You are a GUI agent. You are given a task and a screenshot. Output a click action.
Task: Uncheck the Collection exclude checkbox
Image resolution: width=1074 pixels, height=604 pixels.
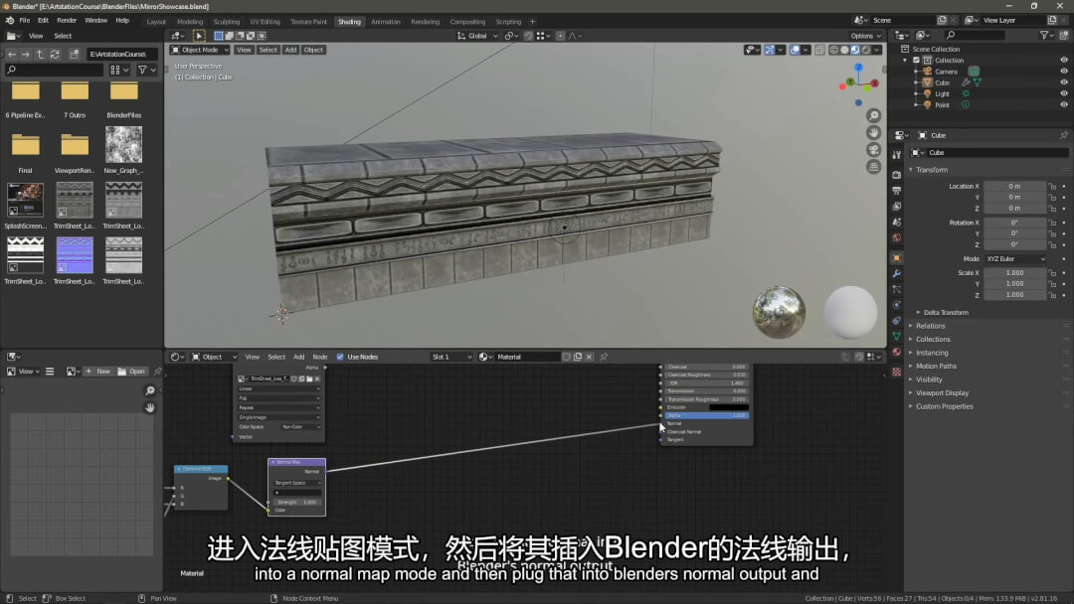point(916,61)
